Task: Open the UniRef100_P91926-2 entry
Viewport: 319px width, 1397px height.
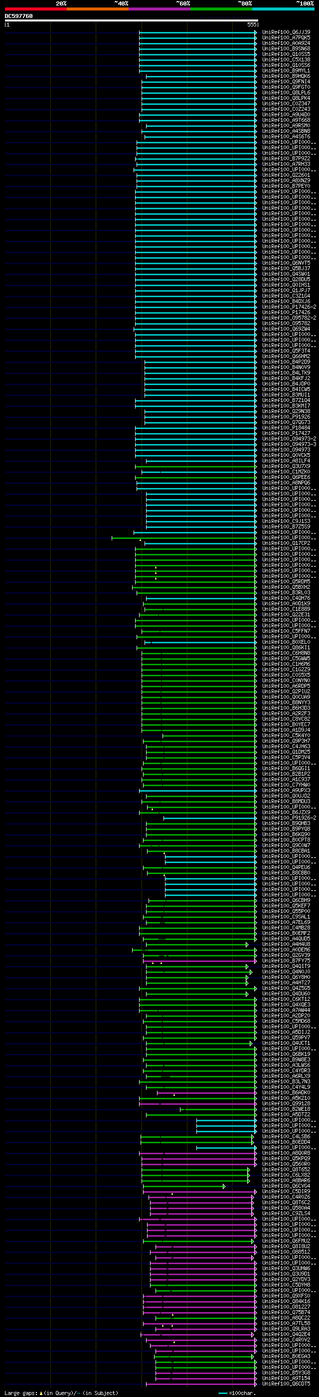Action: (x=289, y=818)
